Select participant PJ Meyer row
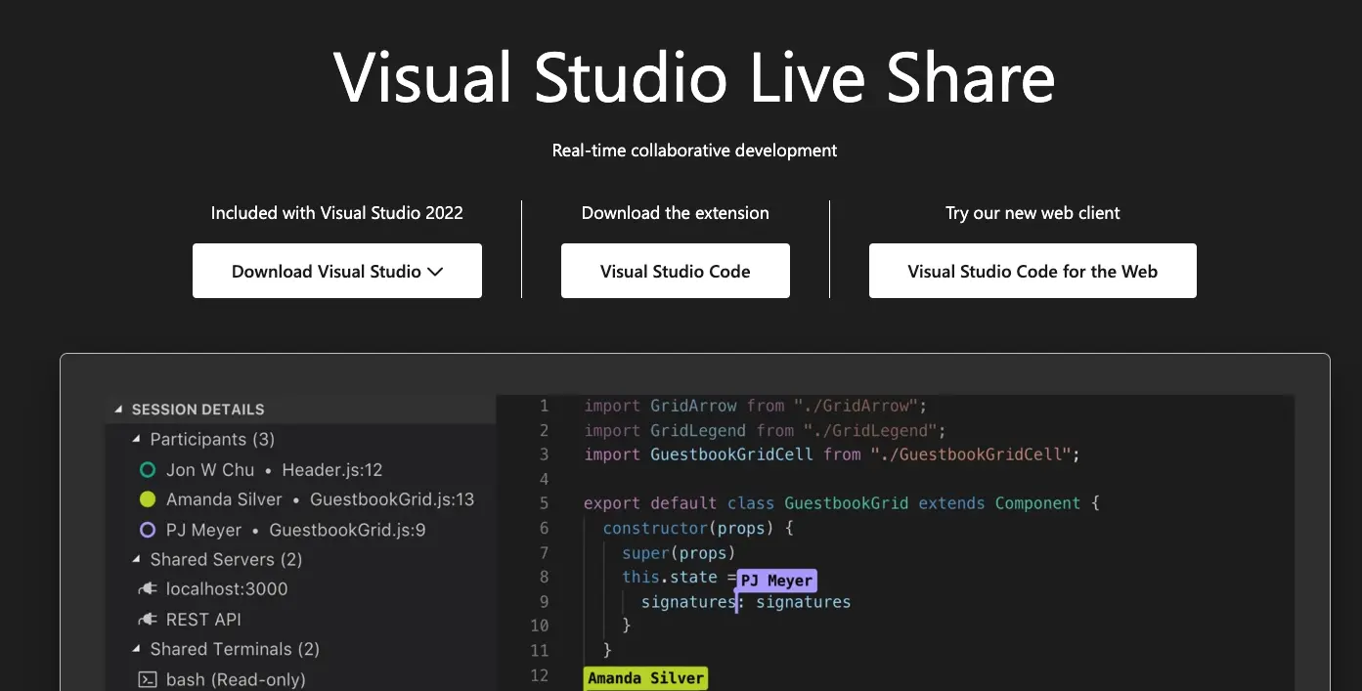 pos(300,530)
